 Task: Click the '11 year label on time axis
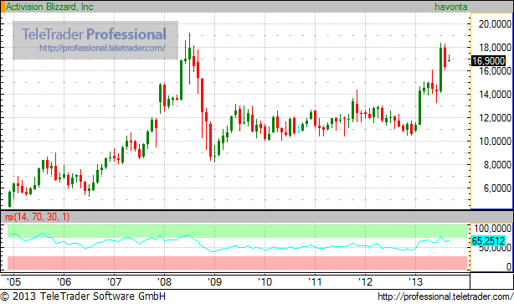pos(315,281)
